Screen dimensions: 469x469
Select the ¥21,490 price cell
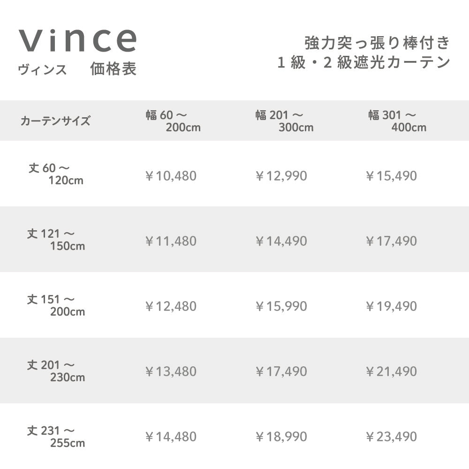pos(391,371)
